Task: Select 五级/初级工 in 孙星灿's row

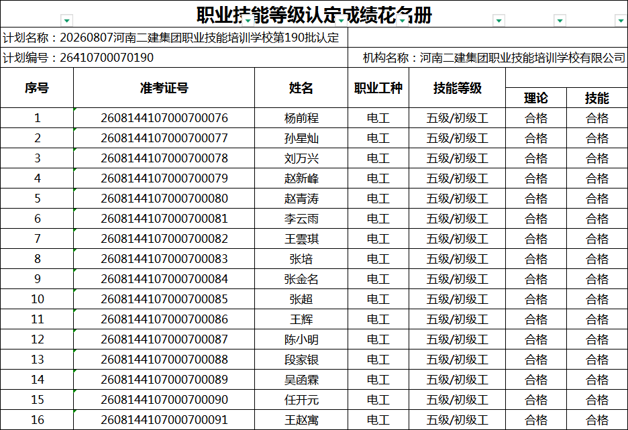Action: click(x=458, y=138)
